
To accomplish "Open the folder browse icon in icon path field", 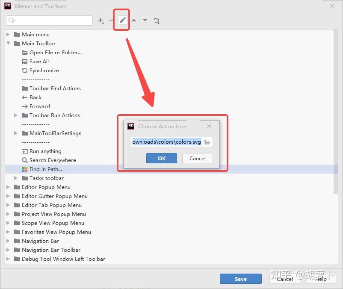I will 207,142.
